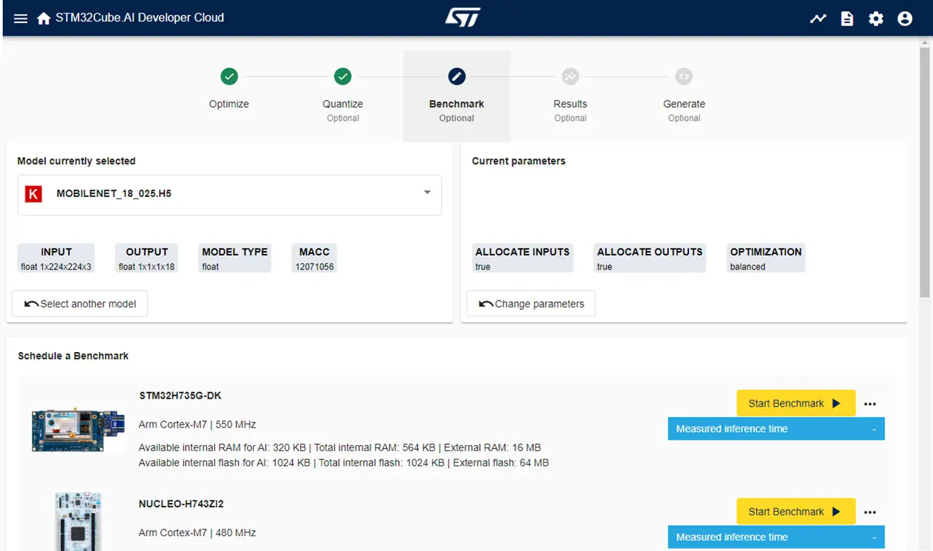
Task: Click the red Keras K model icon
Action: coord(33,194)
